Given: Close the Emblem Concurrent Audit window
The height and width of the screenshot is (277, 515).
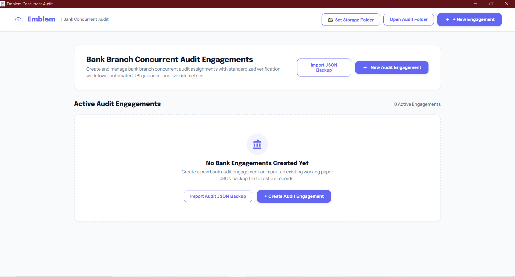Looking at the screenshot, I should (x=507, y=4).
